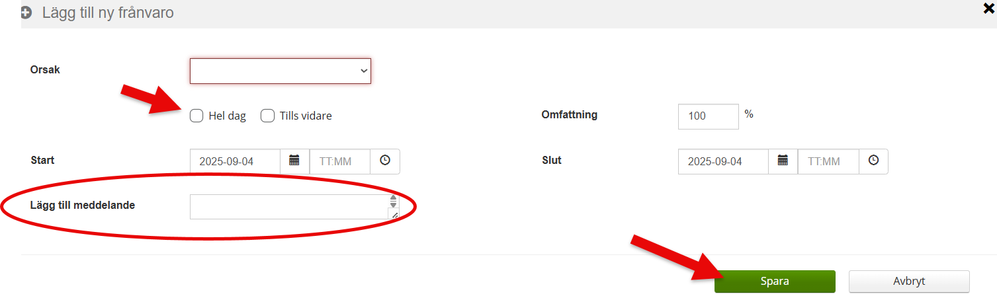Click the message field scroll down arrow
997x302 pixels.
tap(393, 205)
